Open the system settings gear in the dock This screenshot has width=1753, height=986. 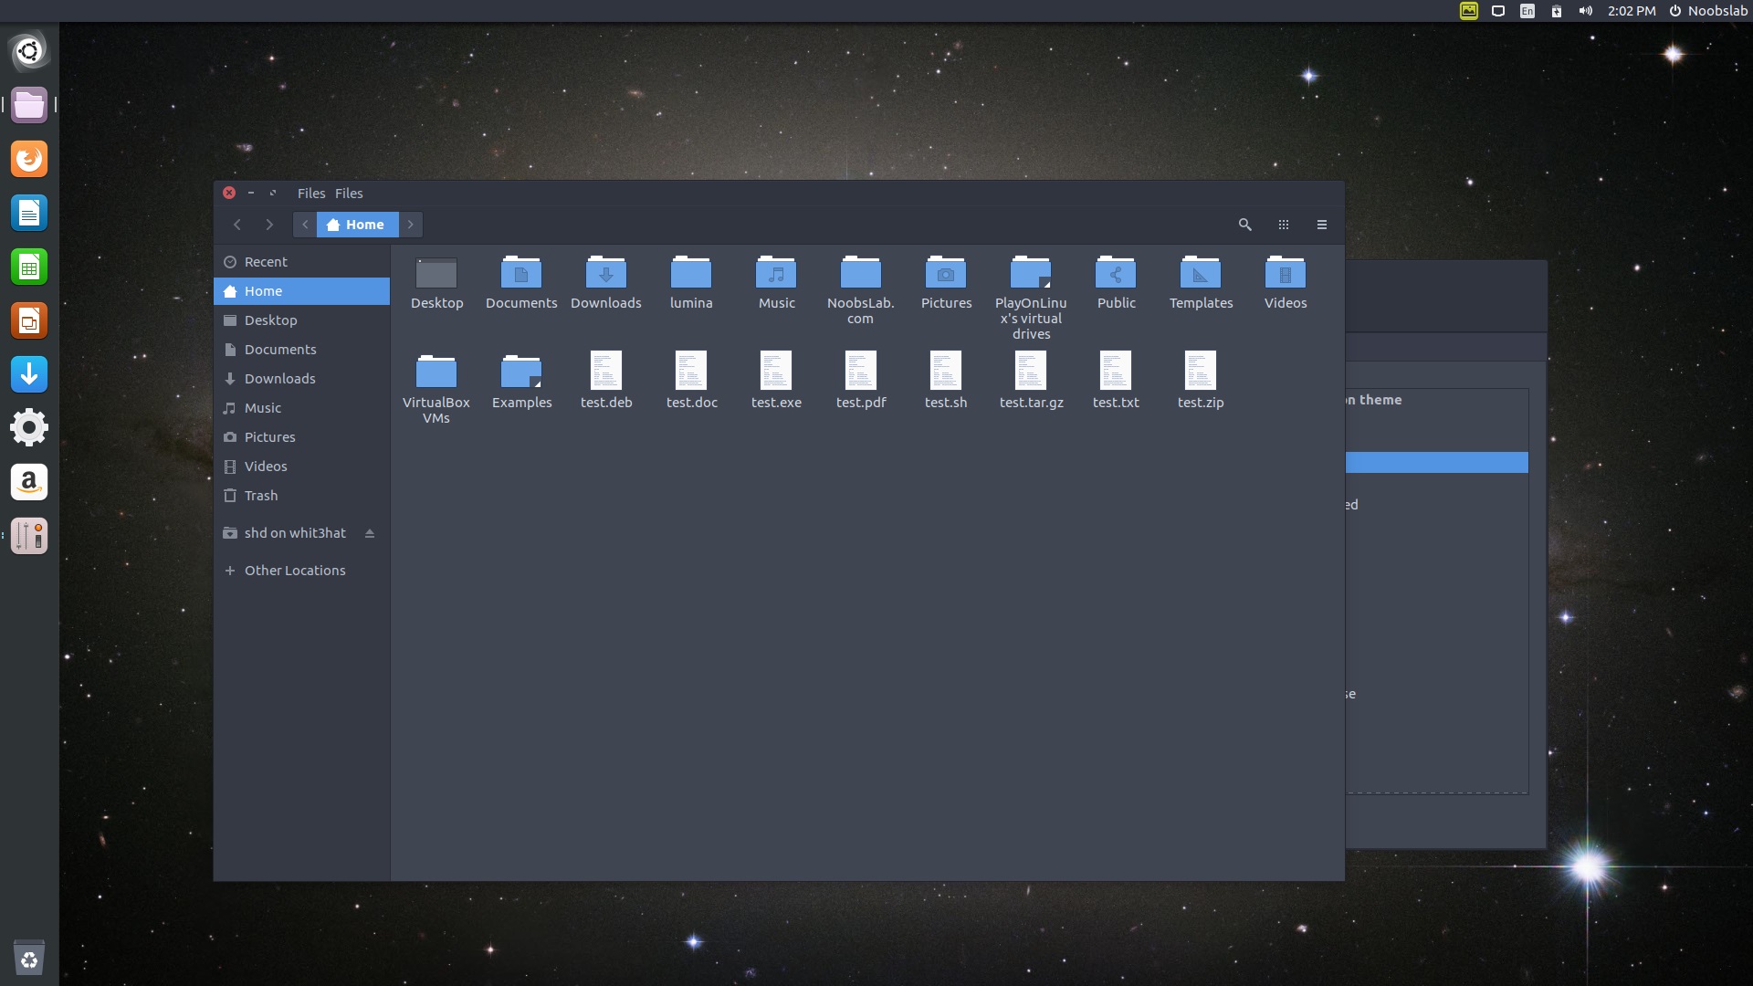pyautogui.click(x=29, y=427)
